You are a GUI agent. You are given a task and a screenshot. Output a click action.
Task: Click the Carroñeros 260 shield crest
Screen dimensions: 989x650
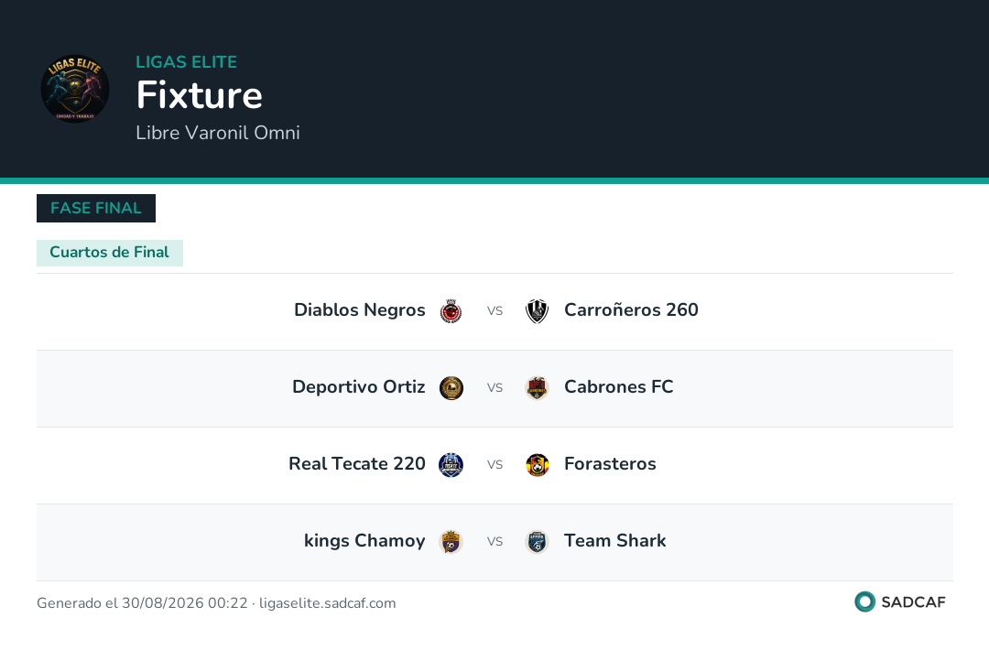pyautogui.click(x=538, y=311)
